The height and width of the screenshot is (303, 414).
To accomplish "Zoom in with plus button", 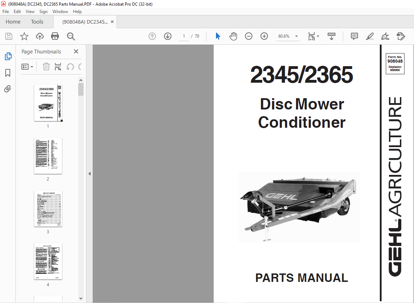I will coord(264,36).
